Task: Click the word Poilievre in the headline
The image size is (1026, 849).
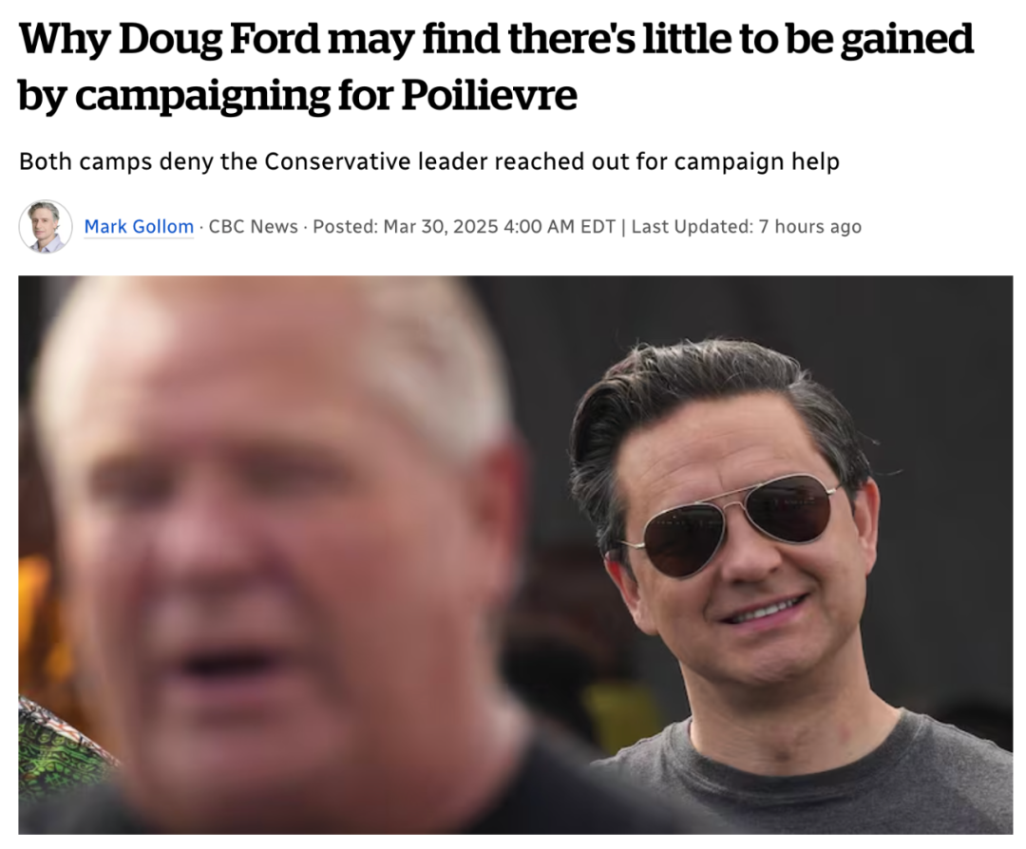Action: (489, 95)
